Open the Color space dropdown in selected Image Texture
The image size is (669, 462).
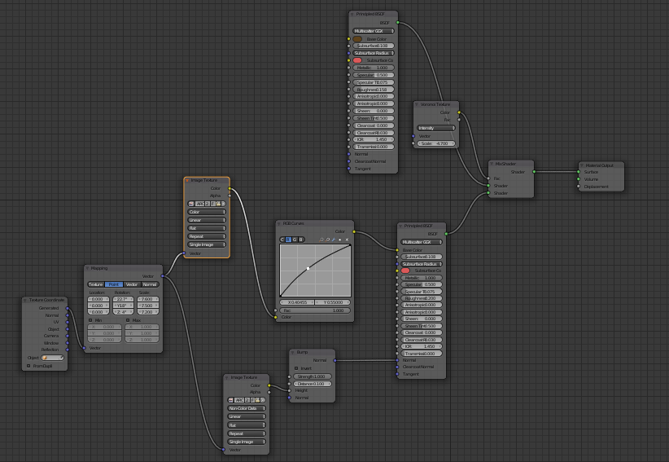tap(207, 212)
